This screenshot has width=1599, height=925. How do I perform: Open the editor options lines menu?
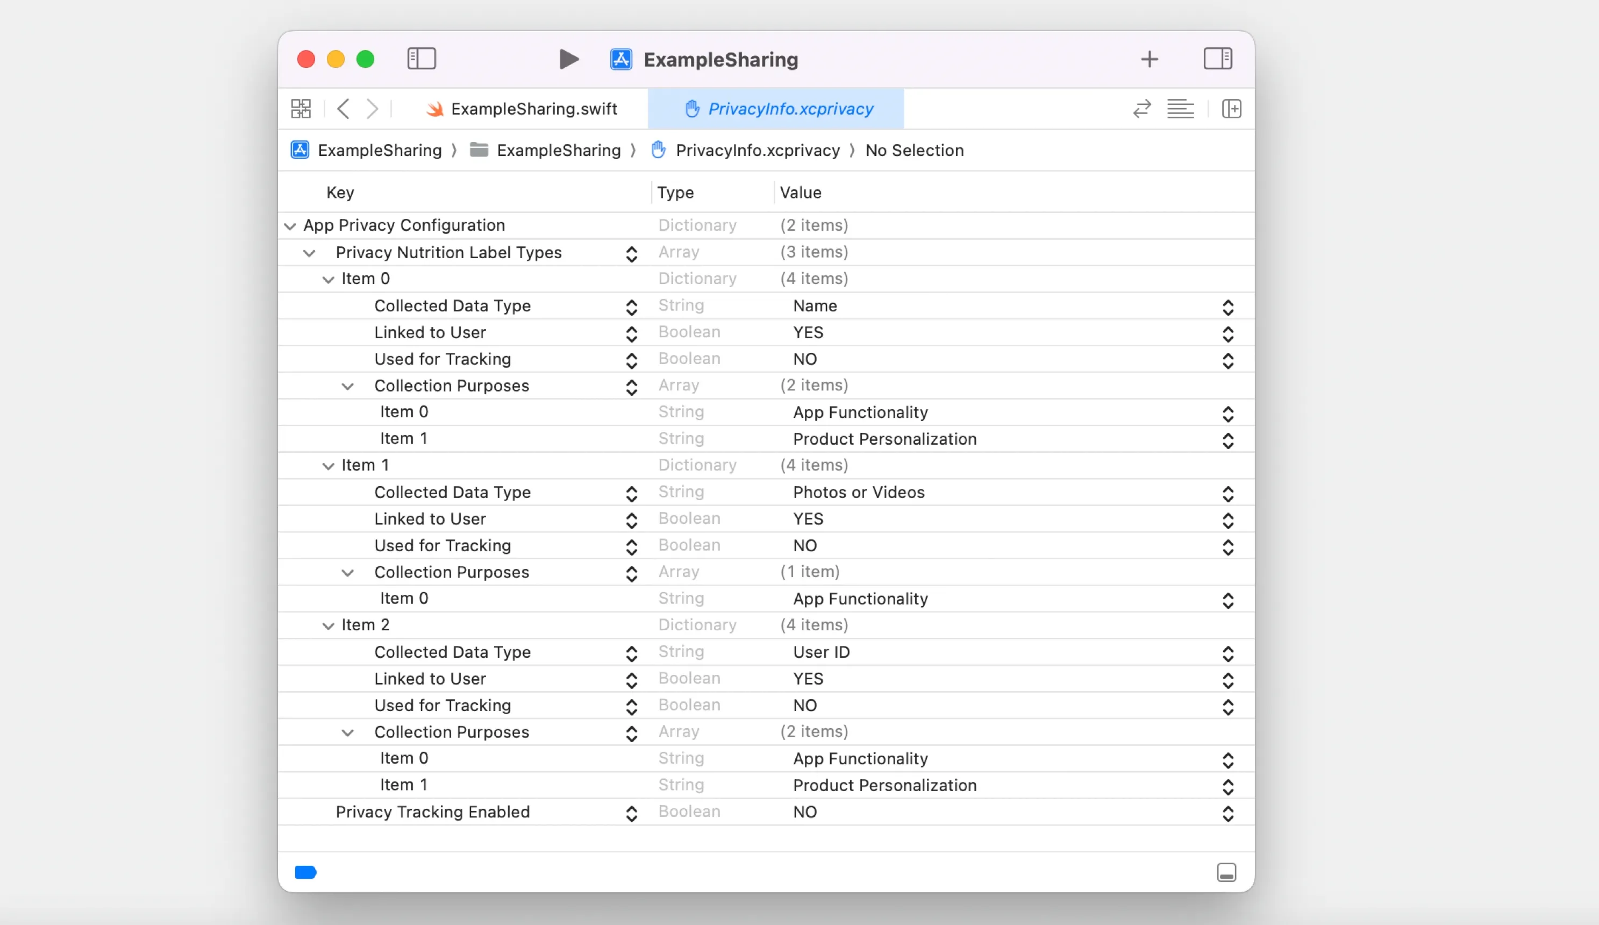click(x=1180, y=109)
